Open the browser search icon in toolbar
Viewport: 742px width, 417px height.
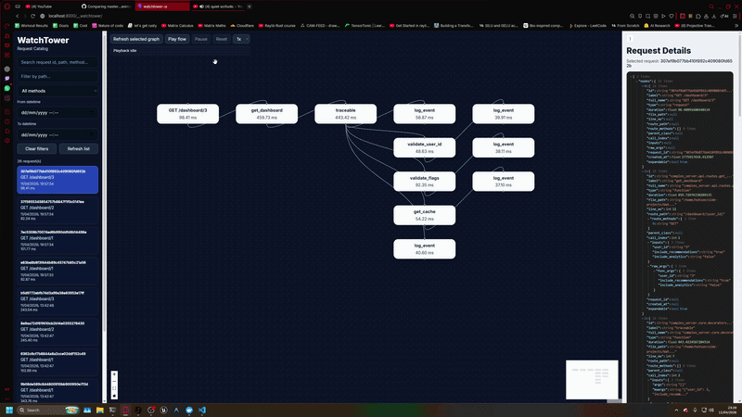pyautogui.click(x=633, y=16)
